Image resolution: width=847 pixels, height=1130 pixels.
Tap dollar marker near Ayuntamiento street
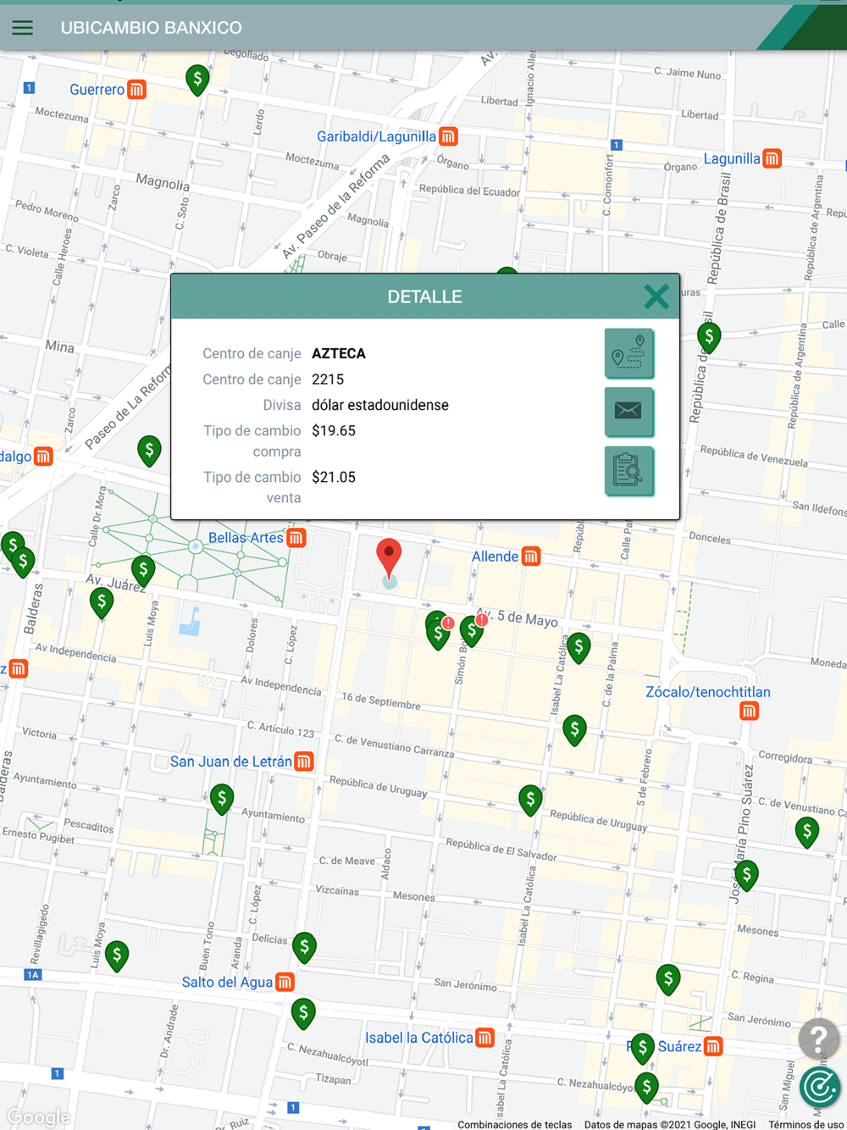click(x=222, y=799)
